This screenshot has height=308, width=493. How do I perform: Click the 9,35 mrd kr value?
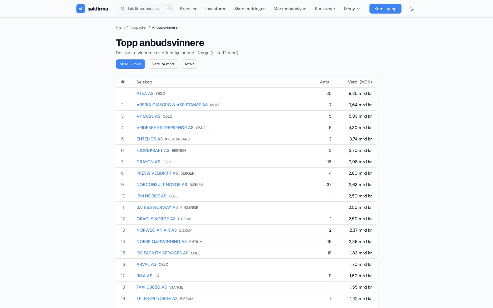pyautogui.click(x=360, y=93)
